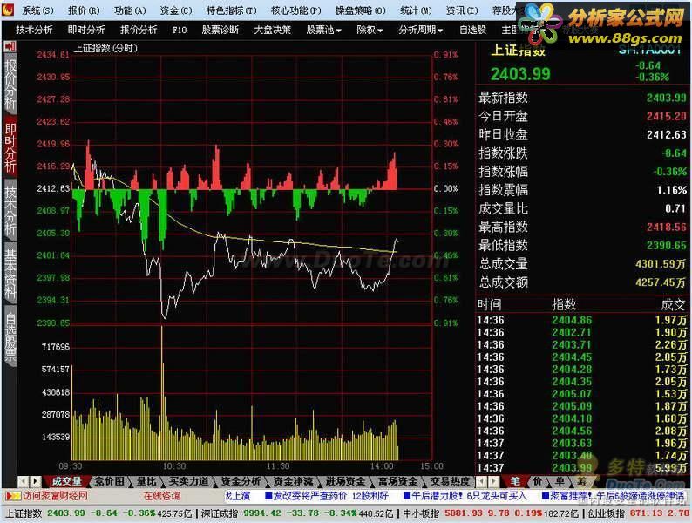Switch to the 买卖力道 indicator tab
Viewport: 692px width, 523px height.
pyautogui.click(x=189, y=481)
